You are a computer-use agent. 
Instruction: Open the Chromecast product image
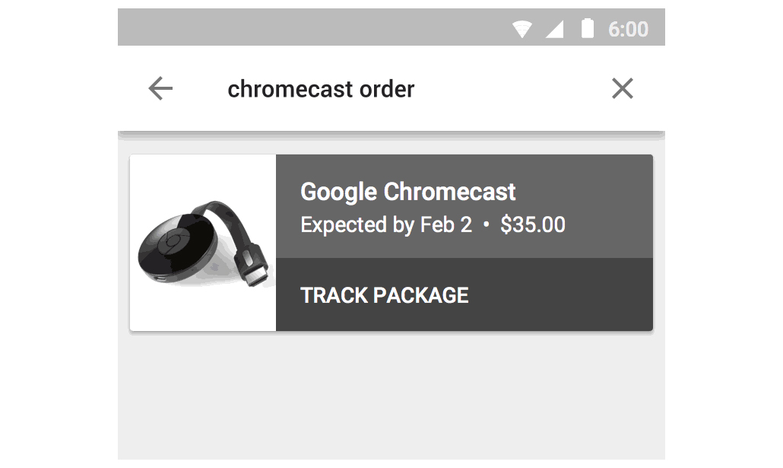point(203,243)
